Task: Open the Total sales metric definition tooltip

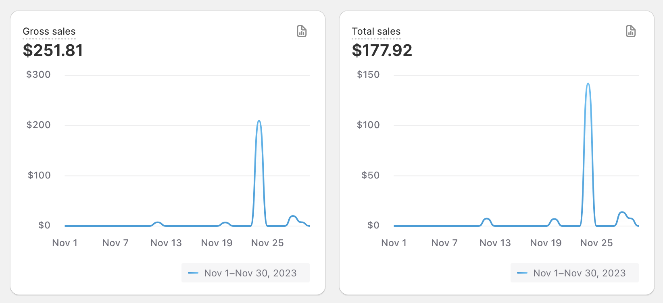Action: coord(376,31)
